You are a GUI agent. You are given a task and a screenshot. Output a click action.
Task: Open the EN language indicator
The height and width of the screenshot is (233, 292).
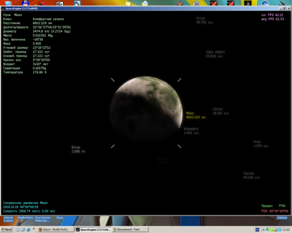257,230
